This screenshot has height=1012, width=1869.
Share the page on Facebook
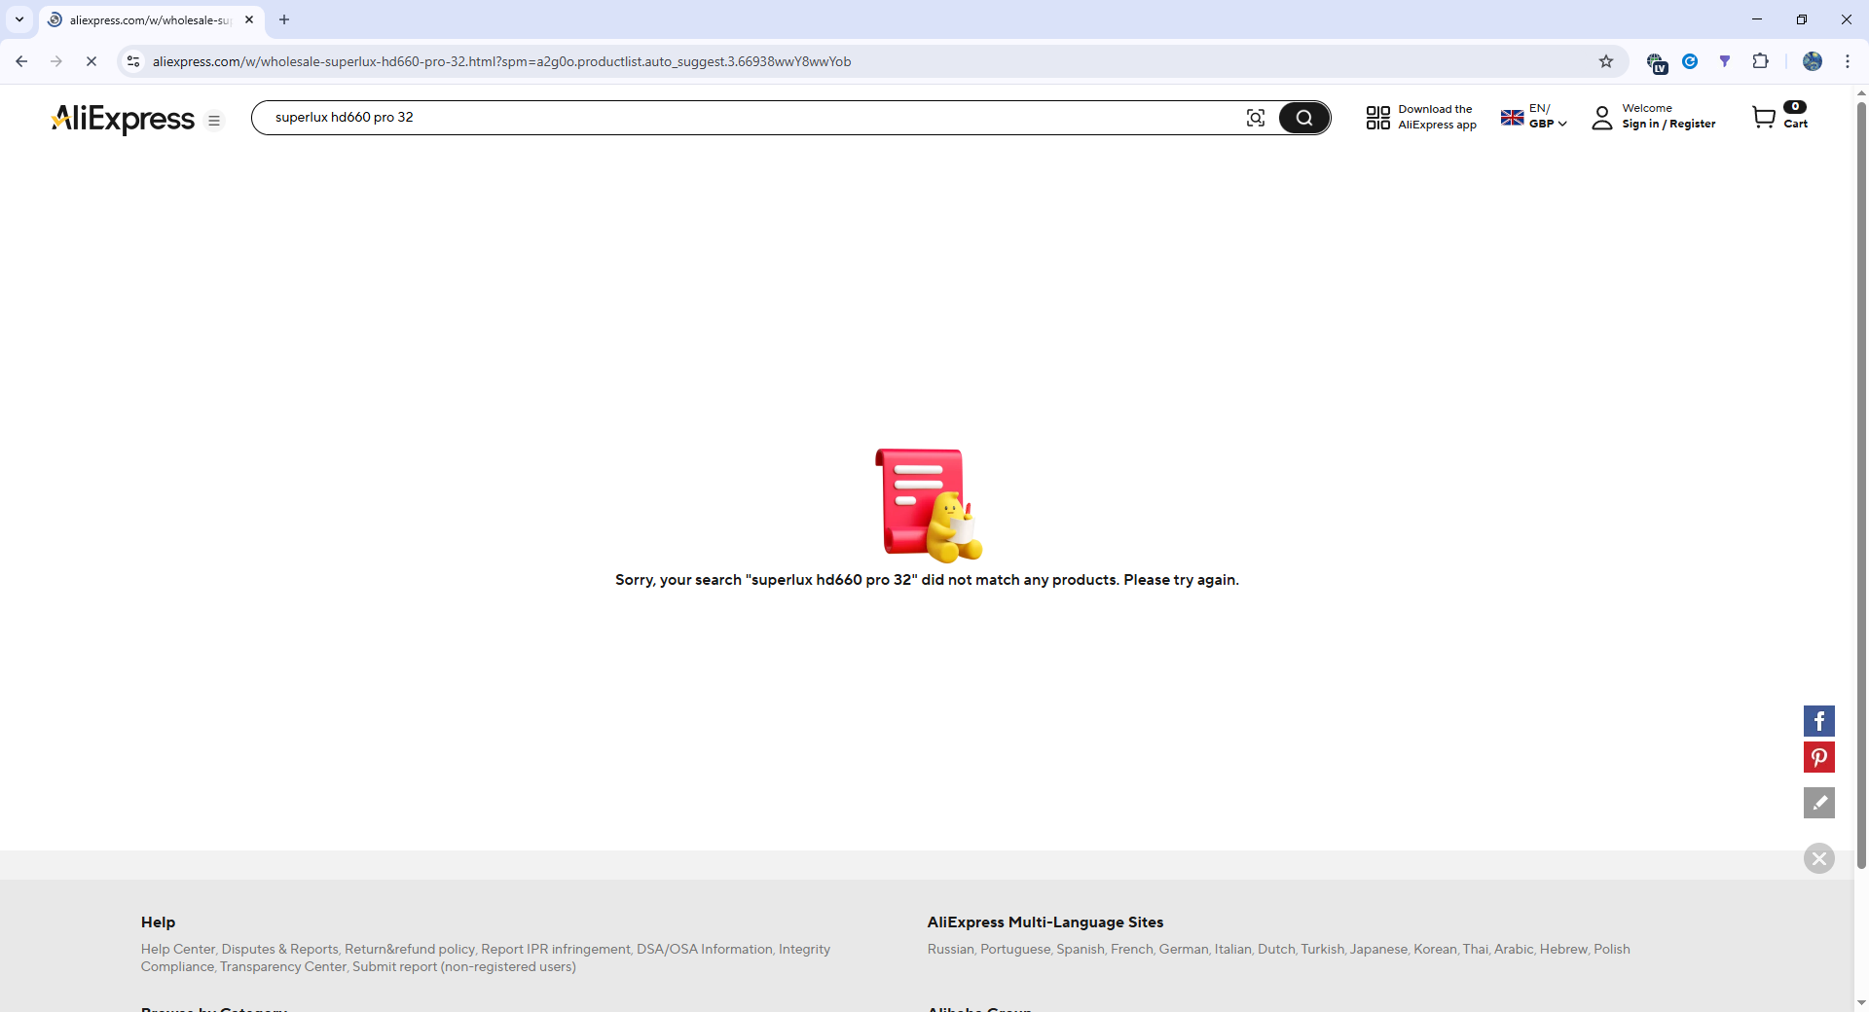click(x=1818, y=721)
